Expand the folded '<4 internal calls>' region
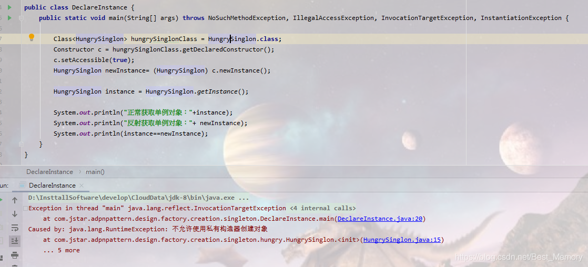 pos(322,208)
